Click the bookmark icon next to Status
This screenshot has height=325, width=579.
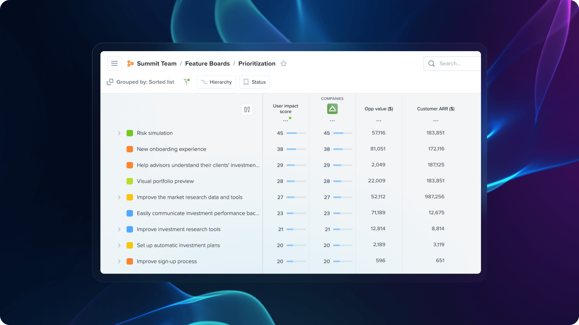click(x=246, y=82)
